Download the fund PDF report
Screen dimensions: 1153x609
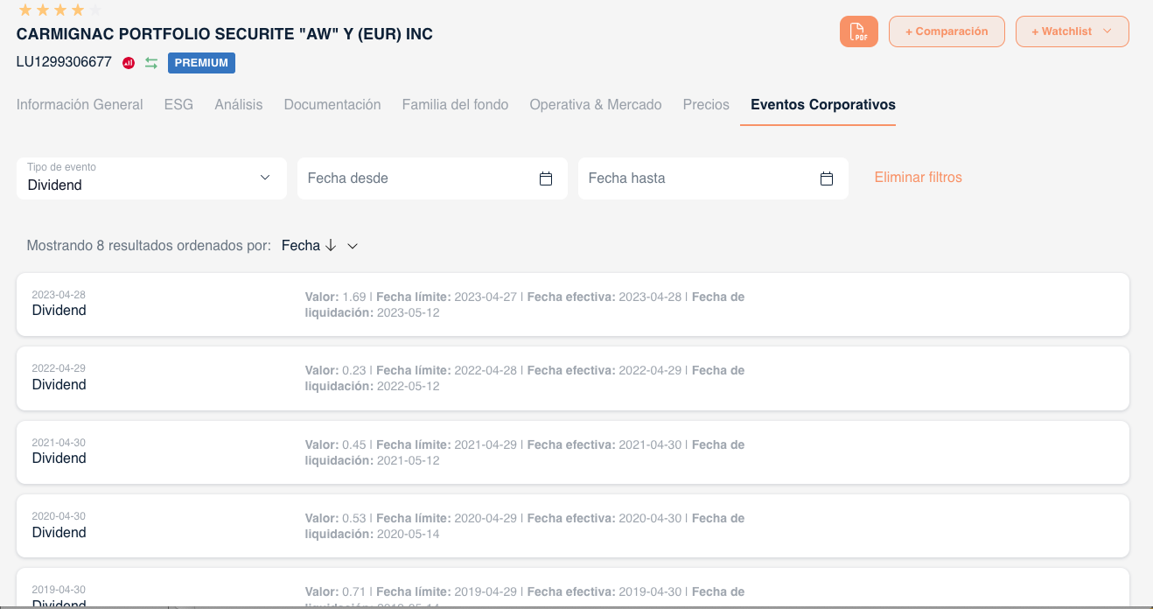tap(858, 31)
